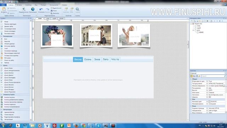The width and height of the screenshot is (227, 128).
Task: Switch to the Вид ribbon tab
Action: point(36,5)
